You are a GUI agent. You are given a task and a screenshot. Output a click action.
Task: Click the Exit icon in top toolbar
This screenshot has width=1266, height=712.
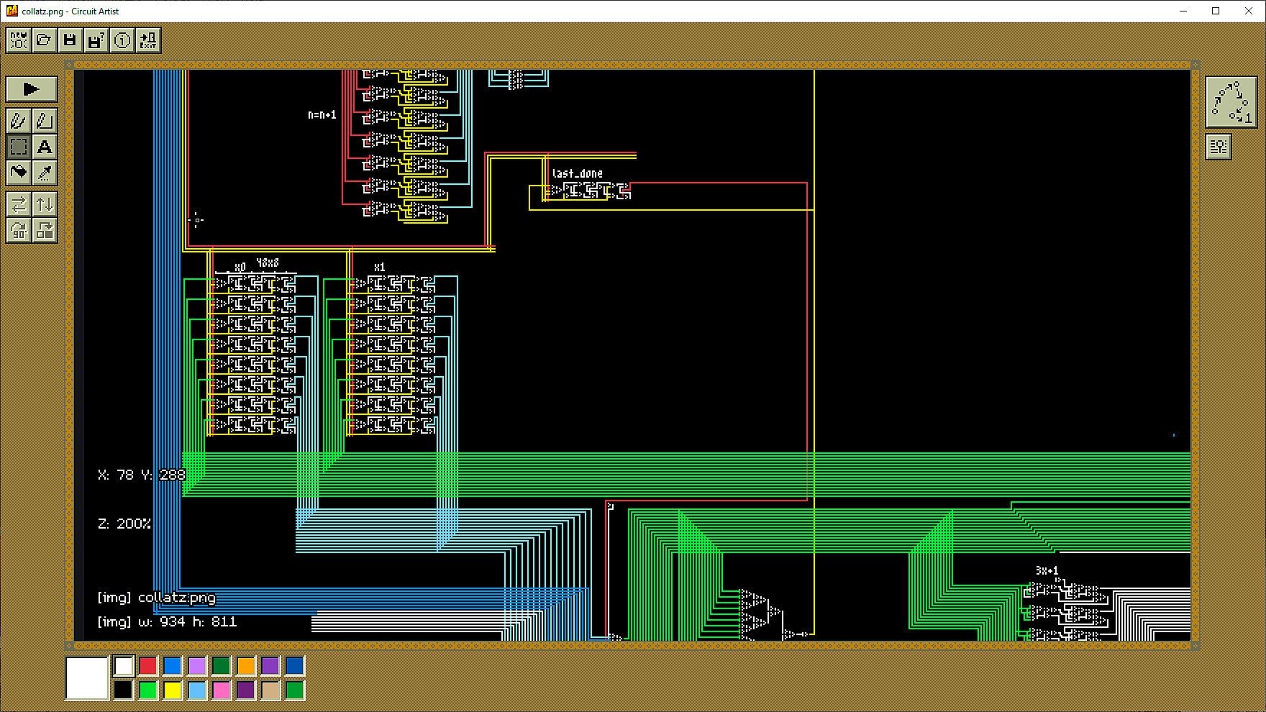pos(147,40)
